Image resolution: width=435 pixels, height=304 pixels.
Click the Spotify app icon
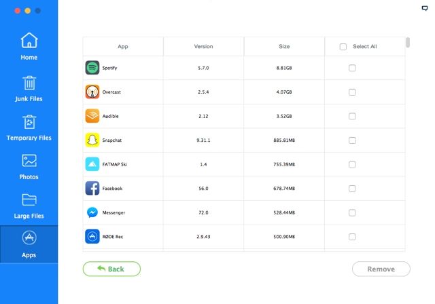[92, 68]
